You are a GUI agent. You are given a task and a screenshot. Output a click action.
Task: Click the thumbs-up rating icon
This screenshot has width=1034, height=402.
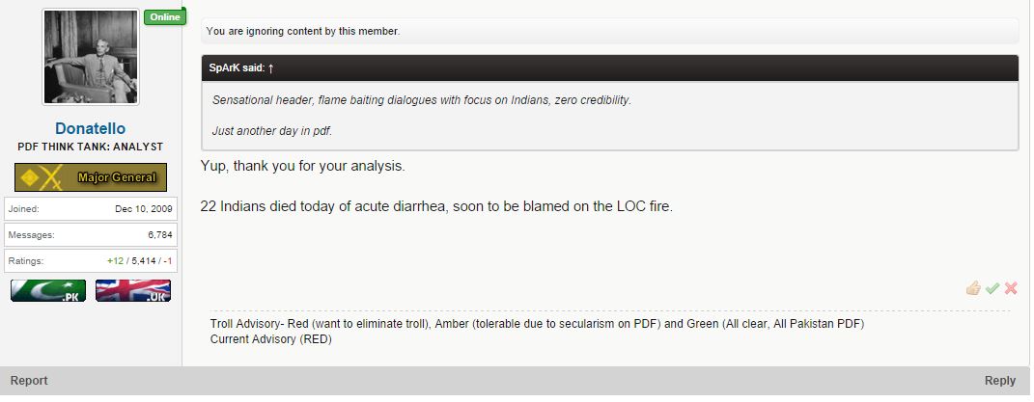coord(973,288)
